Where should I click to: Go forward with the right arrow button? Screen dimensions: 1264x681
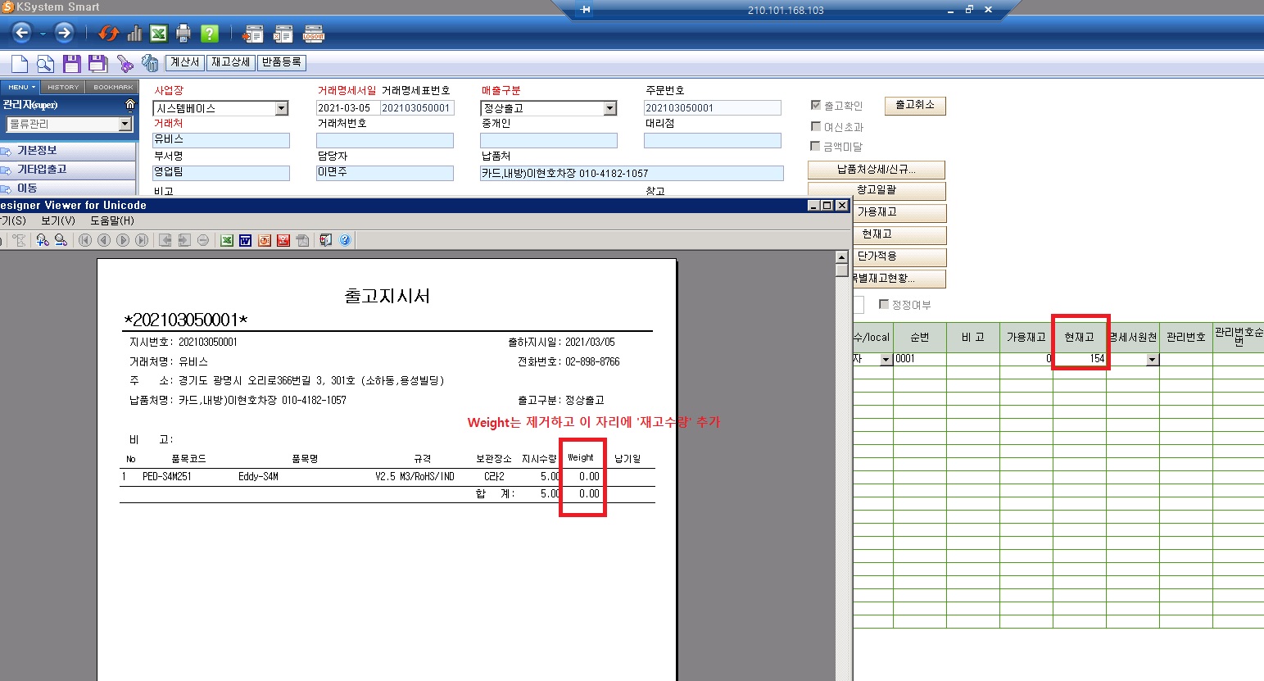click(64, 33)
